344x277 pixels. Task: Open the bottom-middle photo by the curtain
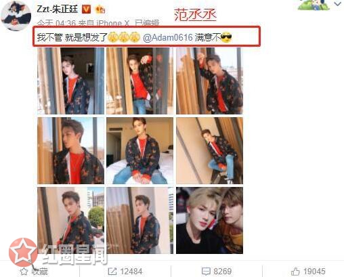[x=140, y=220]
